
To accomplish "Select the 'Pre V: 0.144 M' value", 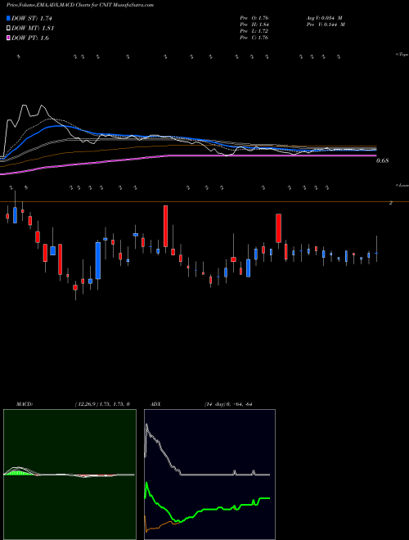I will (326, 25).
